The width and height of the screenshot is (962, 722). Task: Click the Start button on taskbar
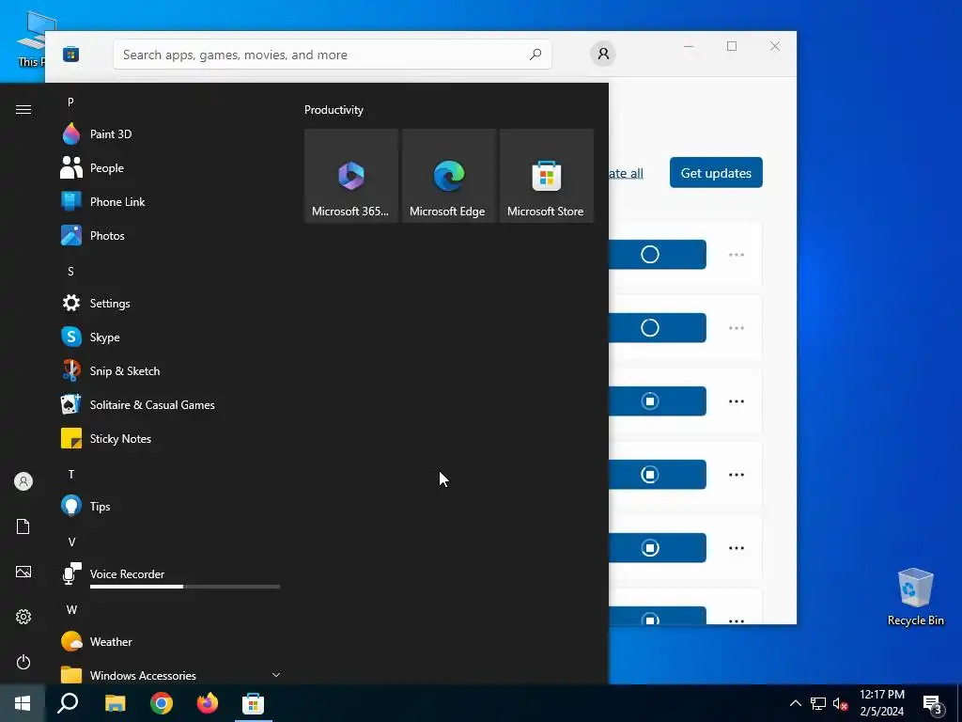(23, 703)
